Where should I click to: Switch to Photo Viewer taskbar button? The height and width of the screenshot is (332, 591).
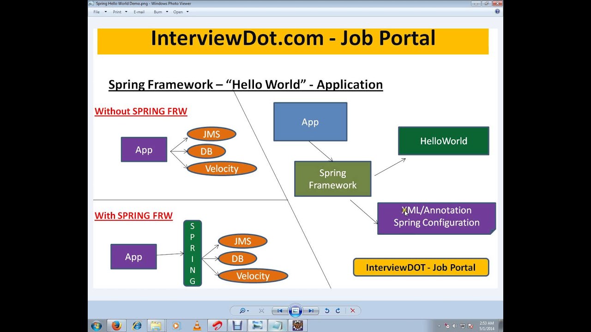(257, 326)
